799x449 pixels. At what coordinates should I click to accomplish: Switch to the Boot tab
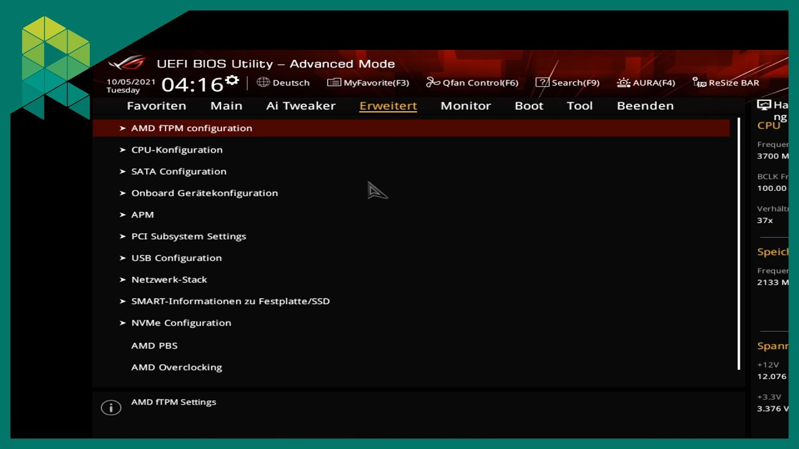(x=529, y=105)
